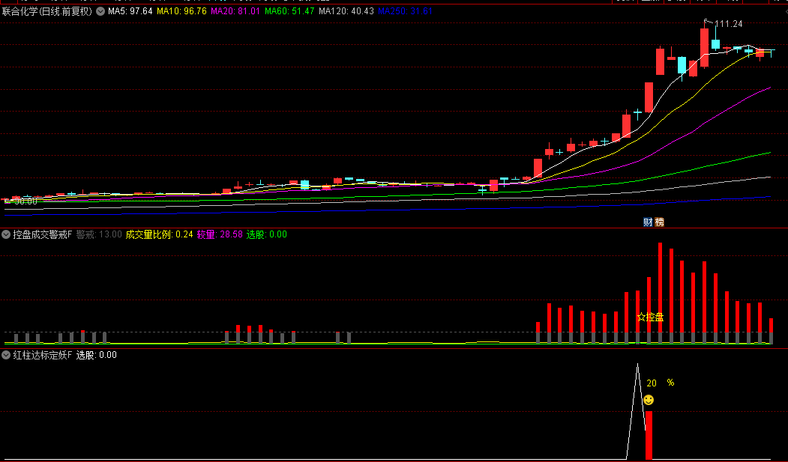
Task: Click the 成交量比例: 0.24 value
Action: click(159, 234)
